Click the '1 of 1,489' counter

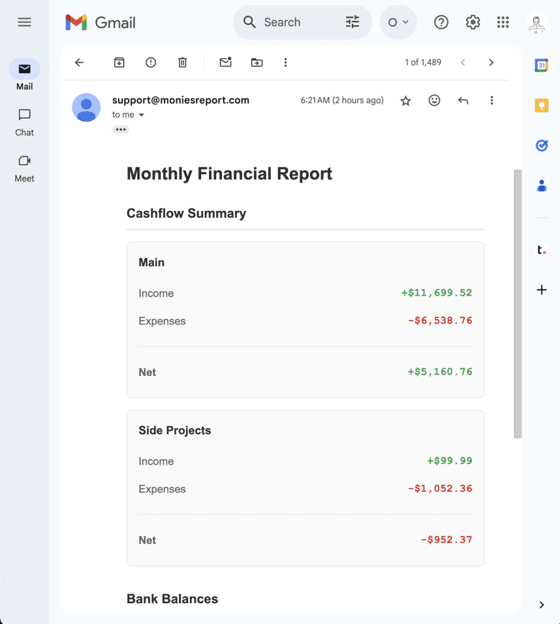[x=423, y=63]
